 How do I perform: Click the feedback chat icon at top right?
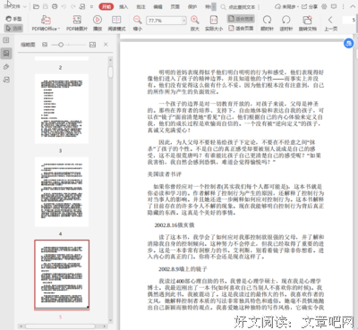334,6
